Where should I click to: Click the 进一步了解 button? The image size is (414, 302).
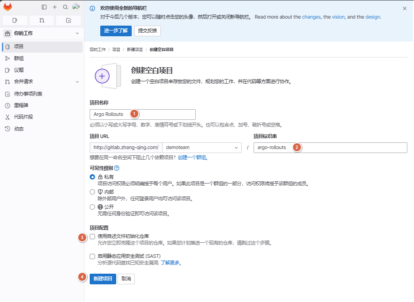[x=116, y=31]
